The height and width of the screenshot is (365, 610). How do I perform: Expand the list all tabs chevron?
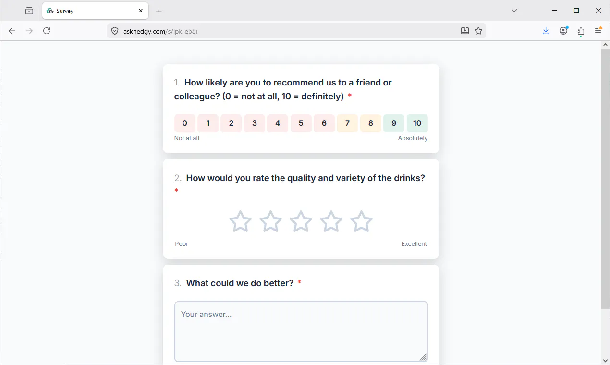tap(514, 11)
